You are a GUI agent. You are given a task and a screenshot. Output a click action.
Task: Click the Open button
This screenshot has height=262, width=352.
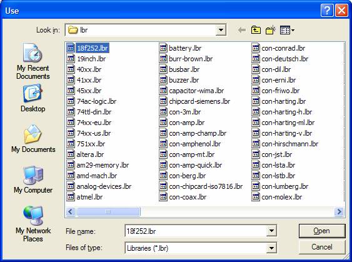coord(322,231)
